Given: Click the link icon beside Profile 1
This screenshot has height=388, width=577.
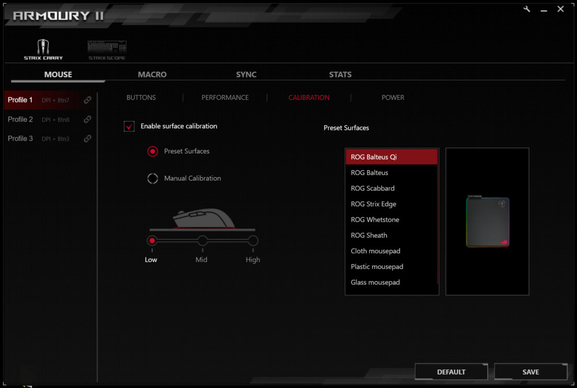Looking at the screenshot, I should 87,100.
